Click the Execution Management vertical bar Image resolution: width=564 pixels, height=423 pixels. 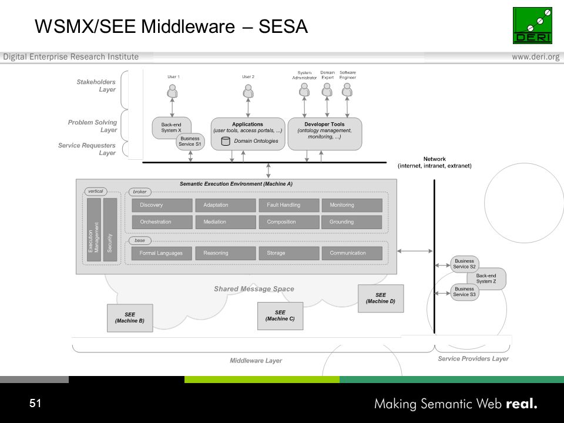94,230
